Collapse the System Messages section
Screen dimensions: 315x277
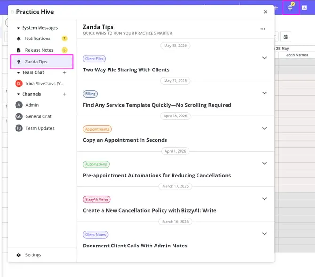18,28
